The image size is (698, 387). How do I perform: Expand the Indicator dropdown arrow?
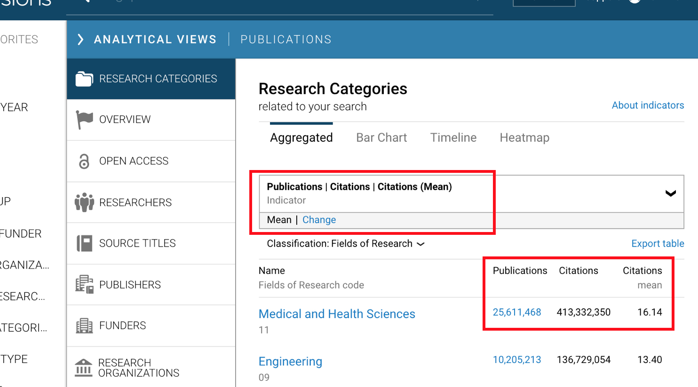(670, 193)
